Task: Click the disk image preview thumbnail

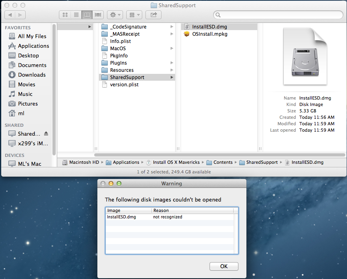Action: point(305,56)
